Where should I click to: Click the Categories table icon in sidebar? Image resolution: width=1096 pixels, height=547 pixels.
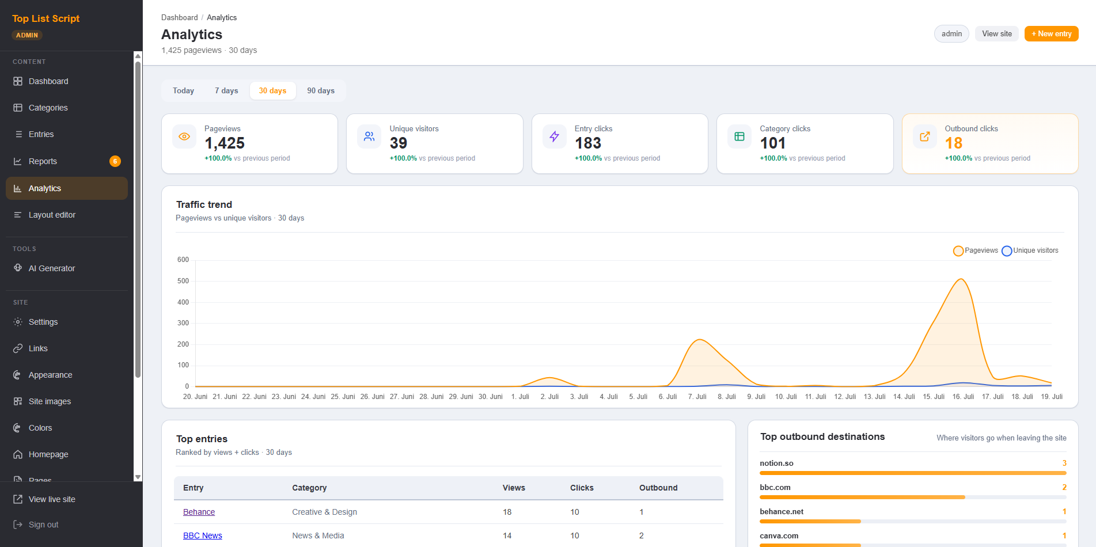pos(18,108)
